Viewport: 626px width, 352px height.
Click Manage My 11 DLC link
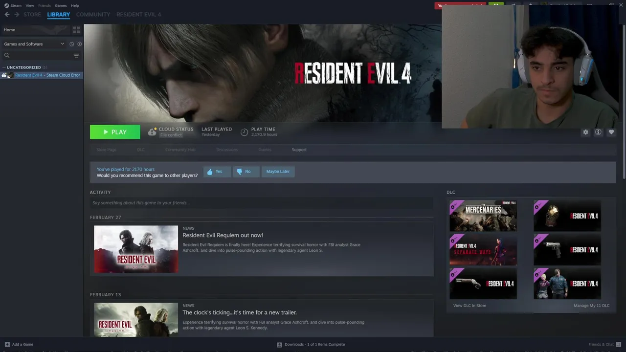(591, 306)
